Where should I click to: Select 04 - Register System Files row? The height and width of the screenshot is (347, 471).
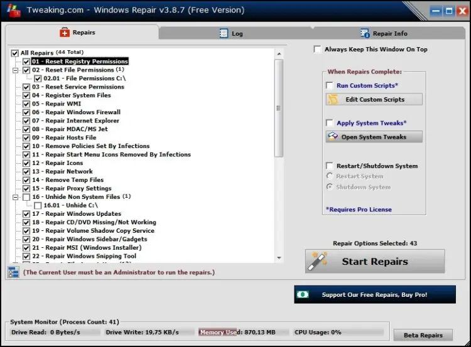[x=72, y=95]
